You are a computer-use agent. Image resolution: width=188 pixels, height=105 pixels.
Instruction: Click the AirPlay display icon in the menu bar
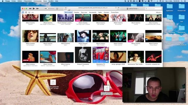point(146,1)
